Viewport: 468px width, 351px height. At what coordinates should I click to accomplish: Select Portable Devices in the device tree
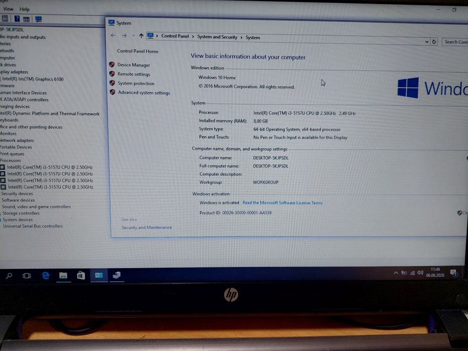(16, 147)
